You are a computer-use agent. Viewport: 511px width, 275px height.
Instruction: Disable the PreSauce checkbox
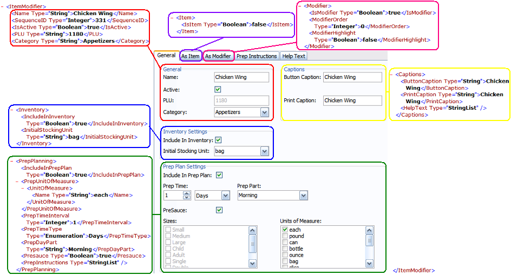[219, 210]
